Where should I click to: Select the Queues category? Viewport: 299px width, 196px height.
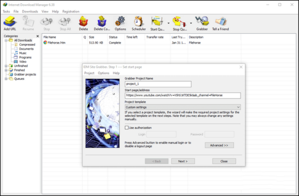point(17,79)
